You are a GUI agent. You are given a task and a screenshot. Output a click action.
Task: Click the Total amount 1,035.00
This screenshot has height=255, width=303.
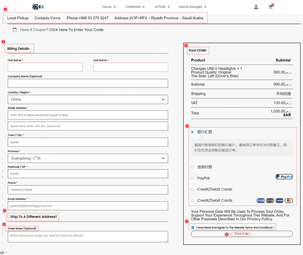pyautogui.click(x=281, y=111)
